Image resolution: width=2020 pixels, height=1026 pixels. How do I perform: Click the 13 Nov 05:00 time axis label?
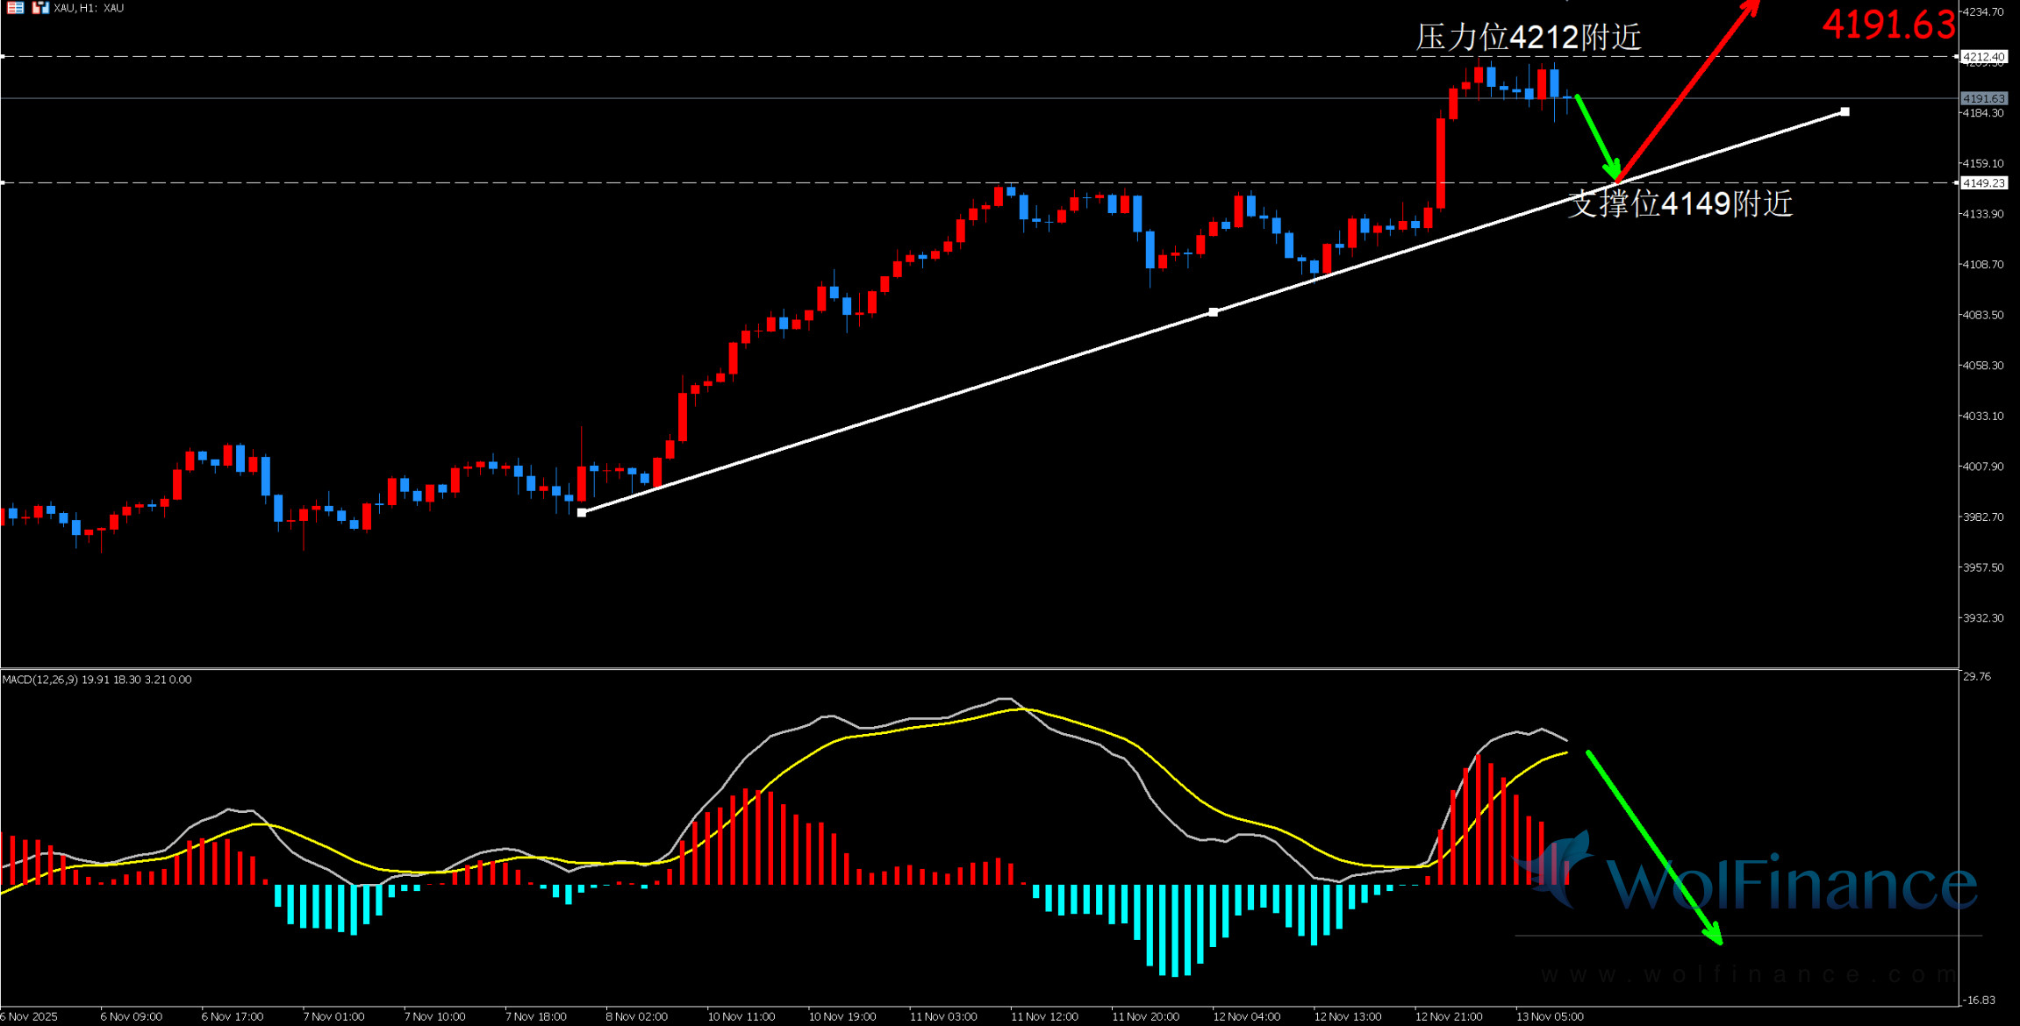click(1550, 1016)
